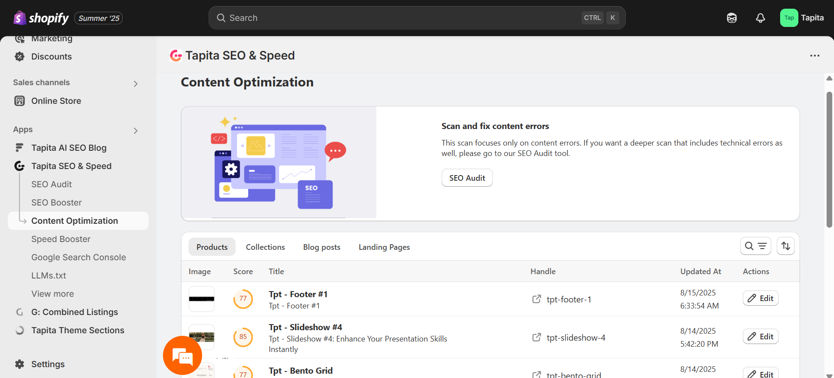Image resolution: width=834 pixels, height=378 pixels.
Task: Click the 8/15/2025 updated date
Action: tap(698, 293)
